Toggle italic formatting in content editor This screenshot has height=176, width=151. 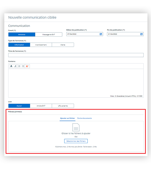click(15, 66)
